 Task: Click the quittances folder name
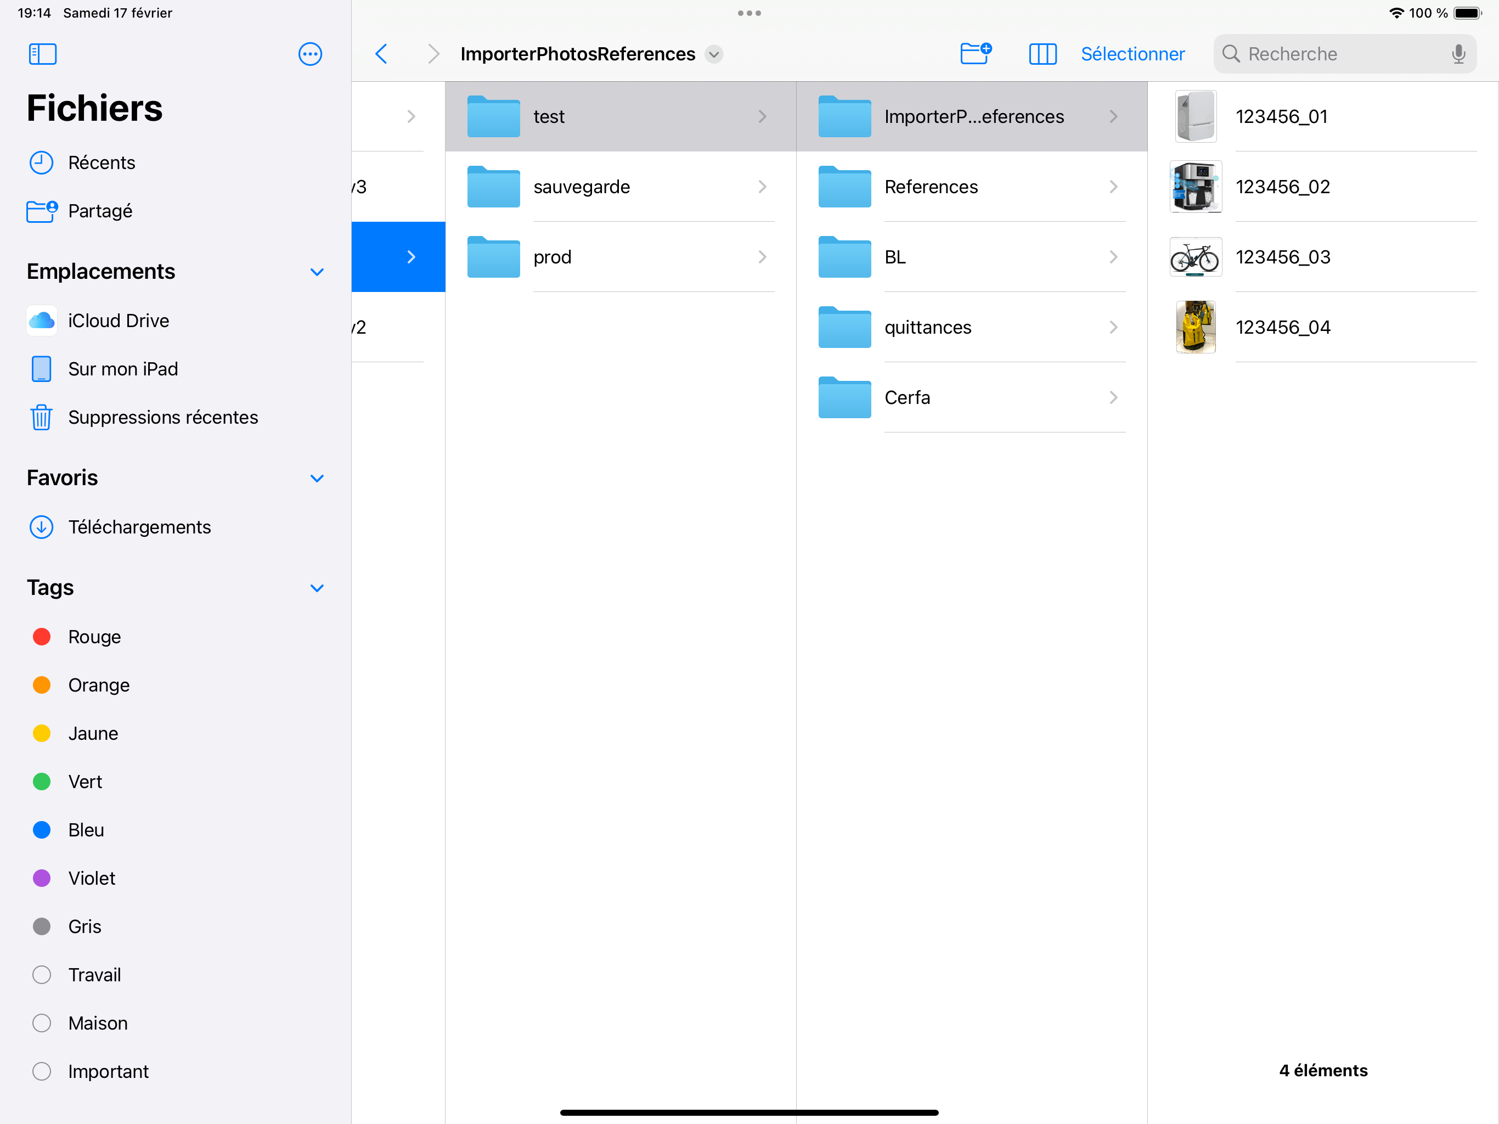(928, 328)
